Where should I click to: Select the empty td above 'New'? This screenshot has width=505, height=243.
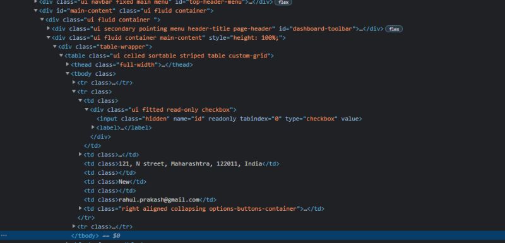109,173
